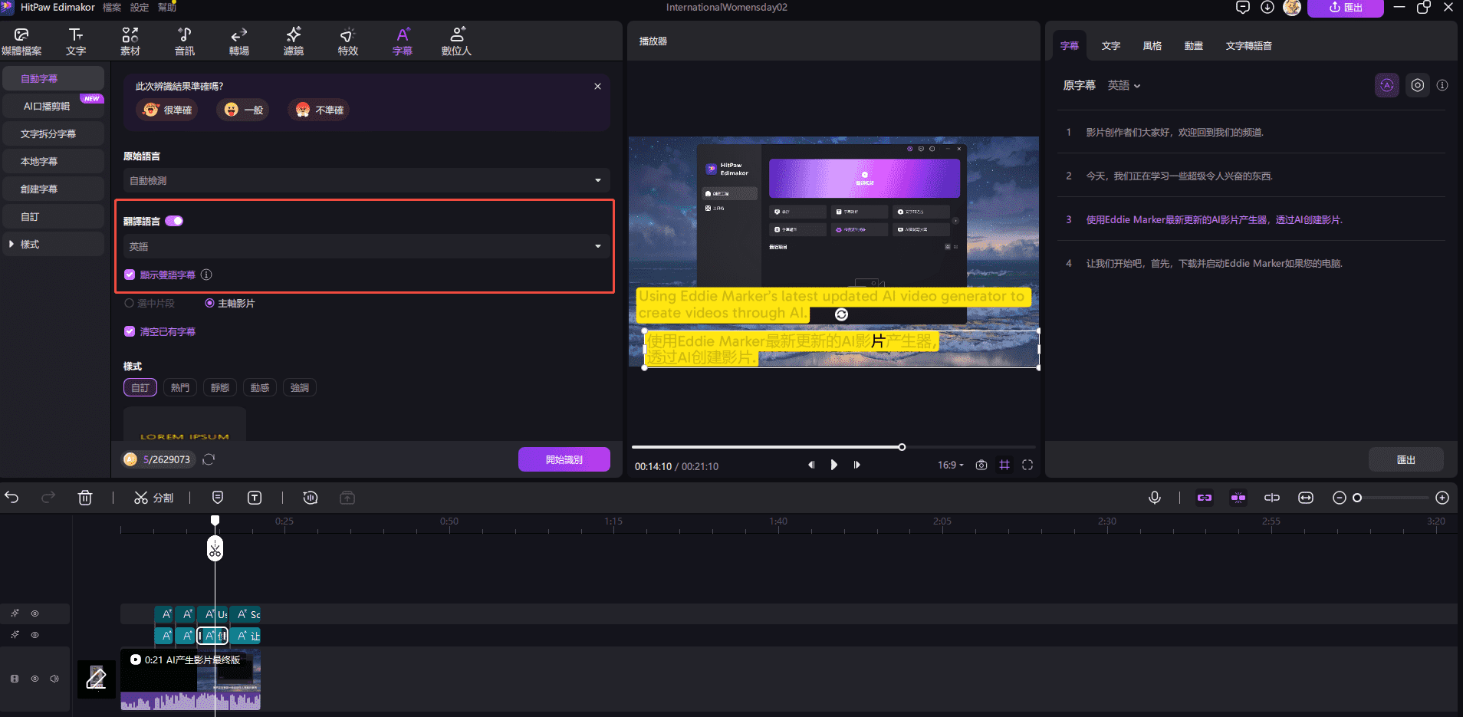Open the 轉場 transitions tool
This screenshot has width=1463, height=717.
point(238,41)
